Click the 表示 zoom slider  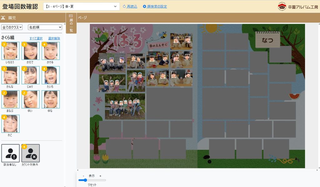pos(92,180)
